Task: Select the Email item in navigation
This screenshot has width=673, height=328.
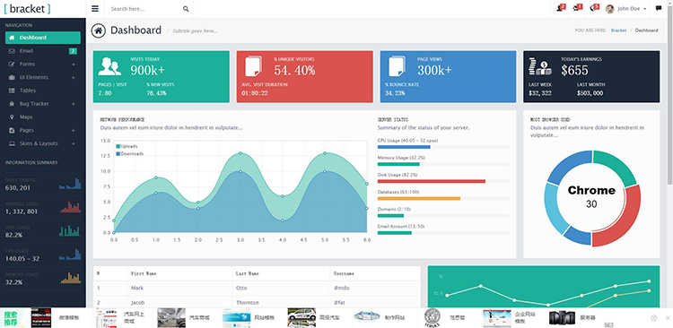Action: (43, 51)
